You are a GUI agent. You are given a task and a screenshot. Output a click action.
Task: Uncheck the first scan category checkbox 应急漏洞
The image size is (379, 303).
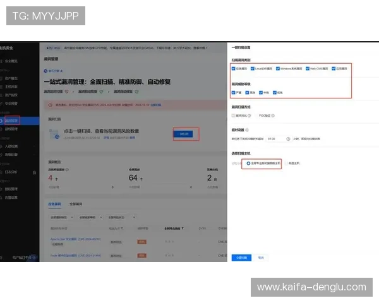pos(233,69)
